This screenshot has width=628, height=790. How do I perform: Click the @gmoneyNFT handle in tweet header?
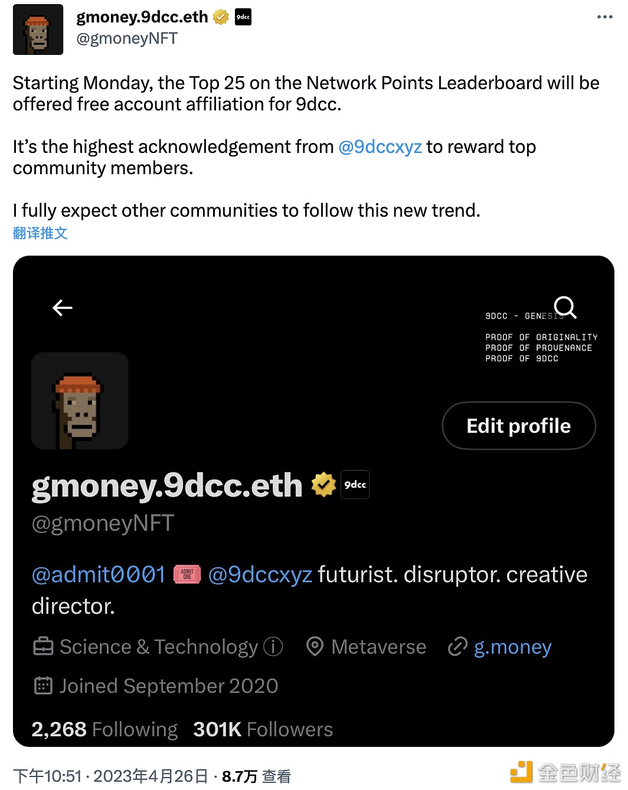pyautogui.click(x=127, y=38)
